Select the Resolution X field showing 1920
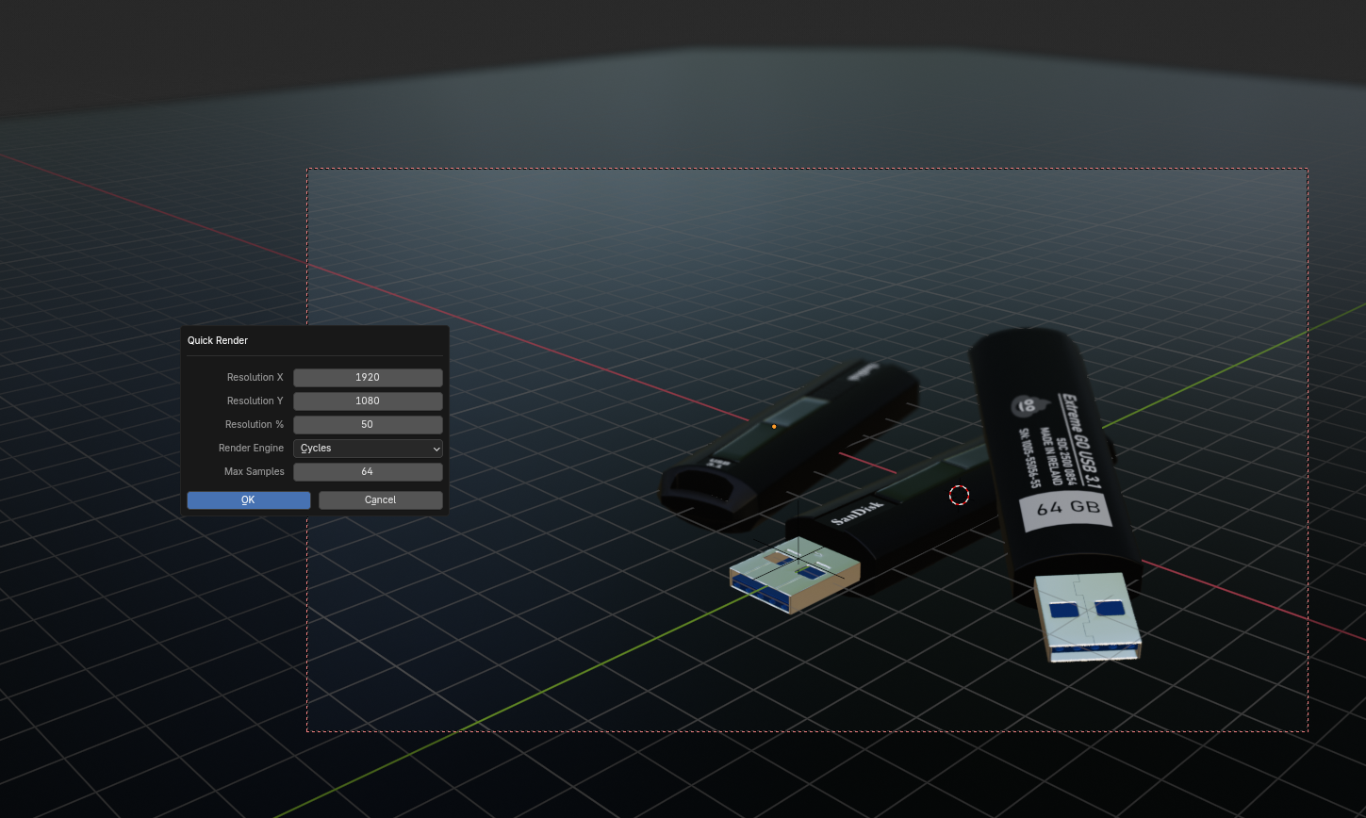 point(368,377)
